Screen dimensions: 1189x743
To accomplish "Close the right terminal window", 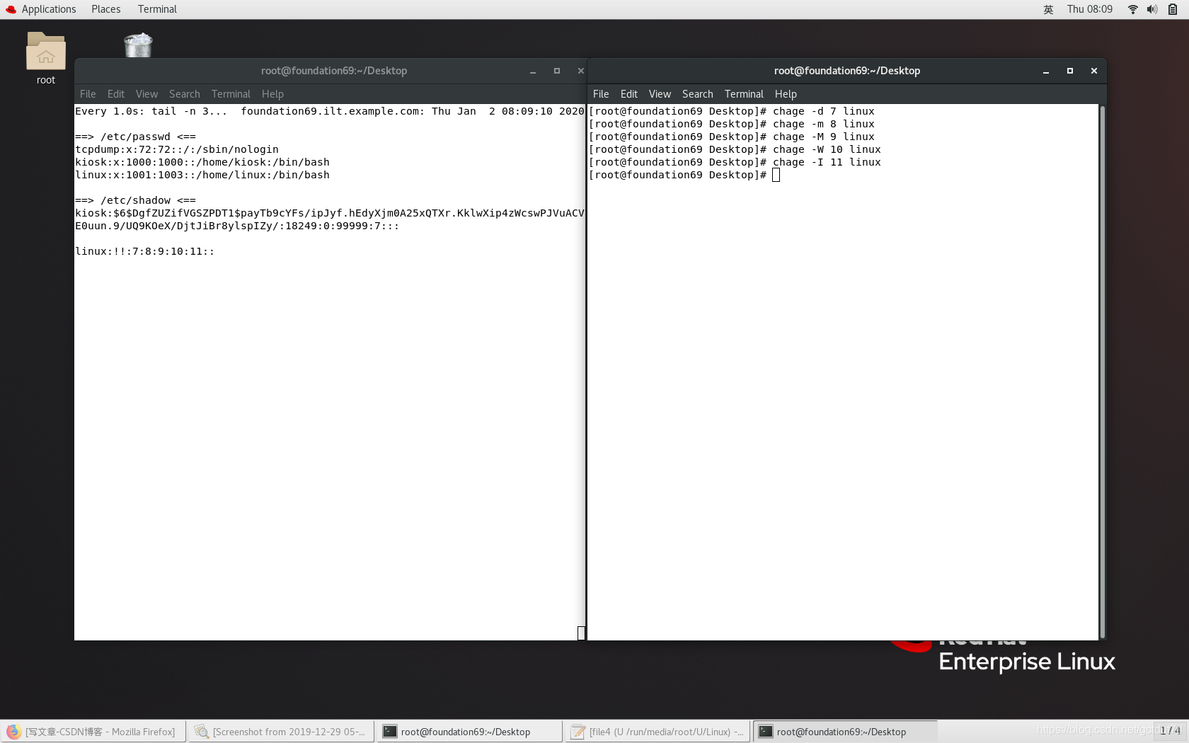I will 1093,71.
